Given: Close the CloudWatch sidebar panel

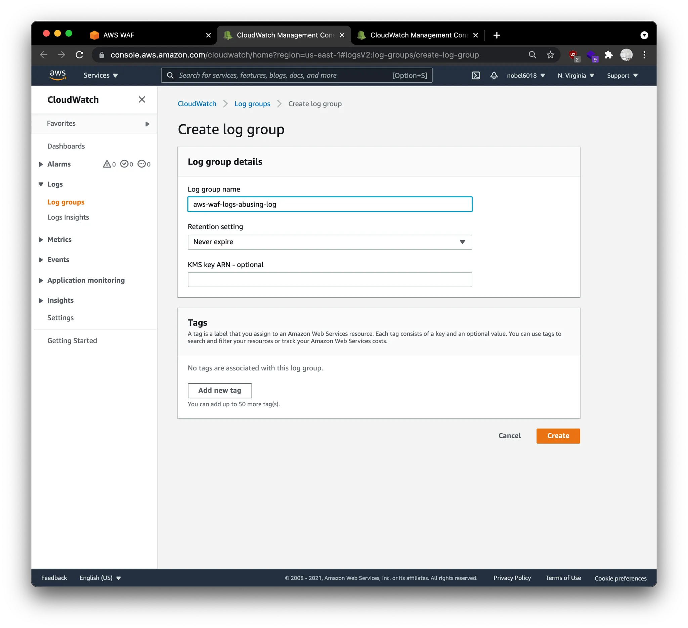Looking at the screenshot, I should pos(142,100).
